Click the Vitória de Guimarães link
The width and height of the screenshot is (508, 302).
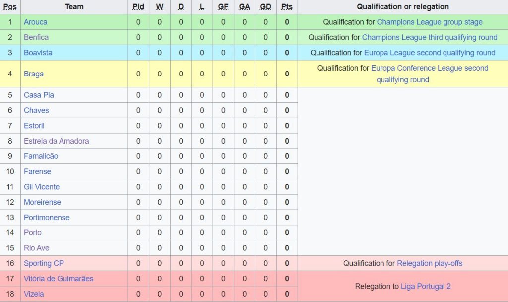click(59, 279)
